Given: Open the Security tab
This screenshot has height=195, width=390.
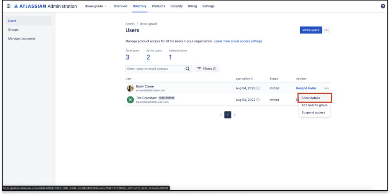Looking at the screenshot, I should pos(176,6).
